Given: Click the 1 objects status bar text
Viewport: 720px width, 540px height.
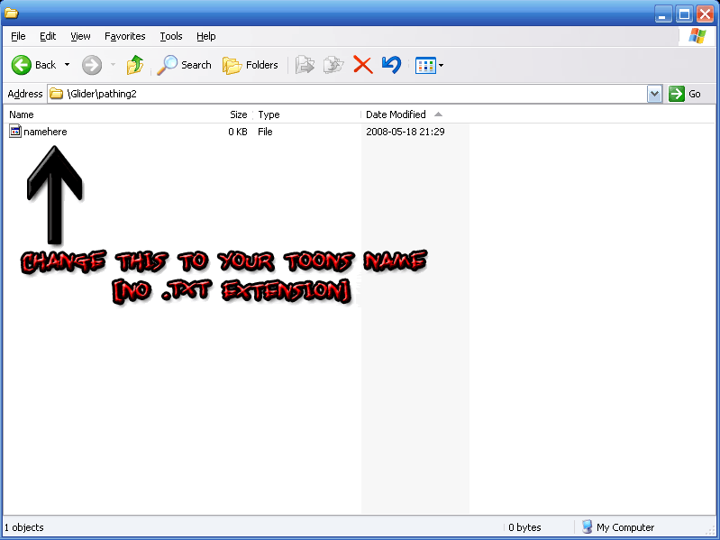Looking at the screenshot, I should [x=23, y=527].
